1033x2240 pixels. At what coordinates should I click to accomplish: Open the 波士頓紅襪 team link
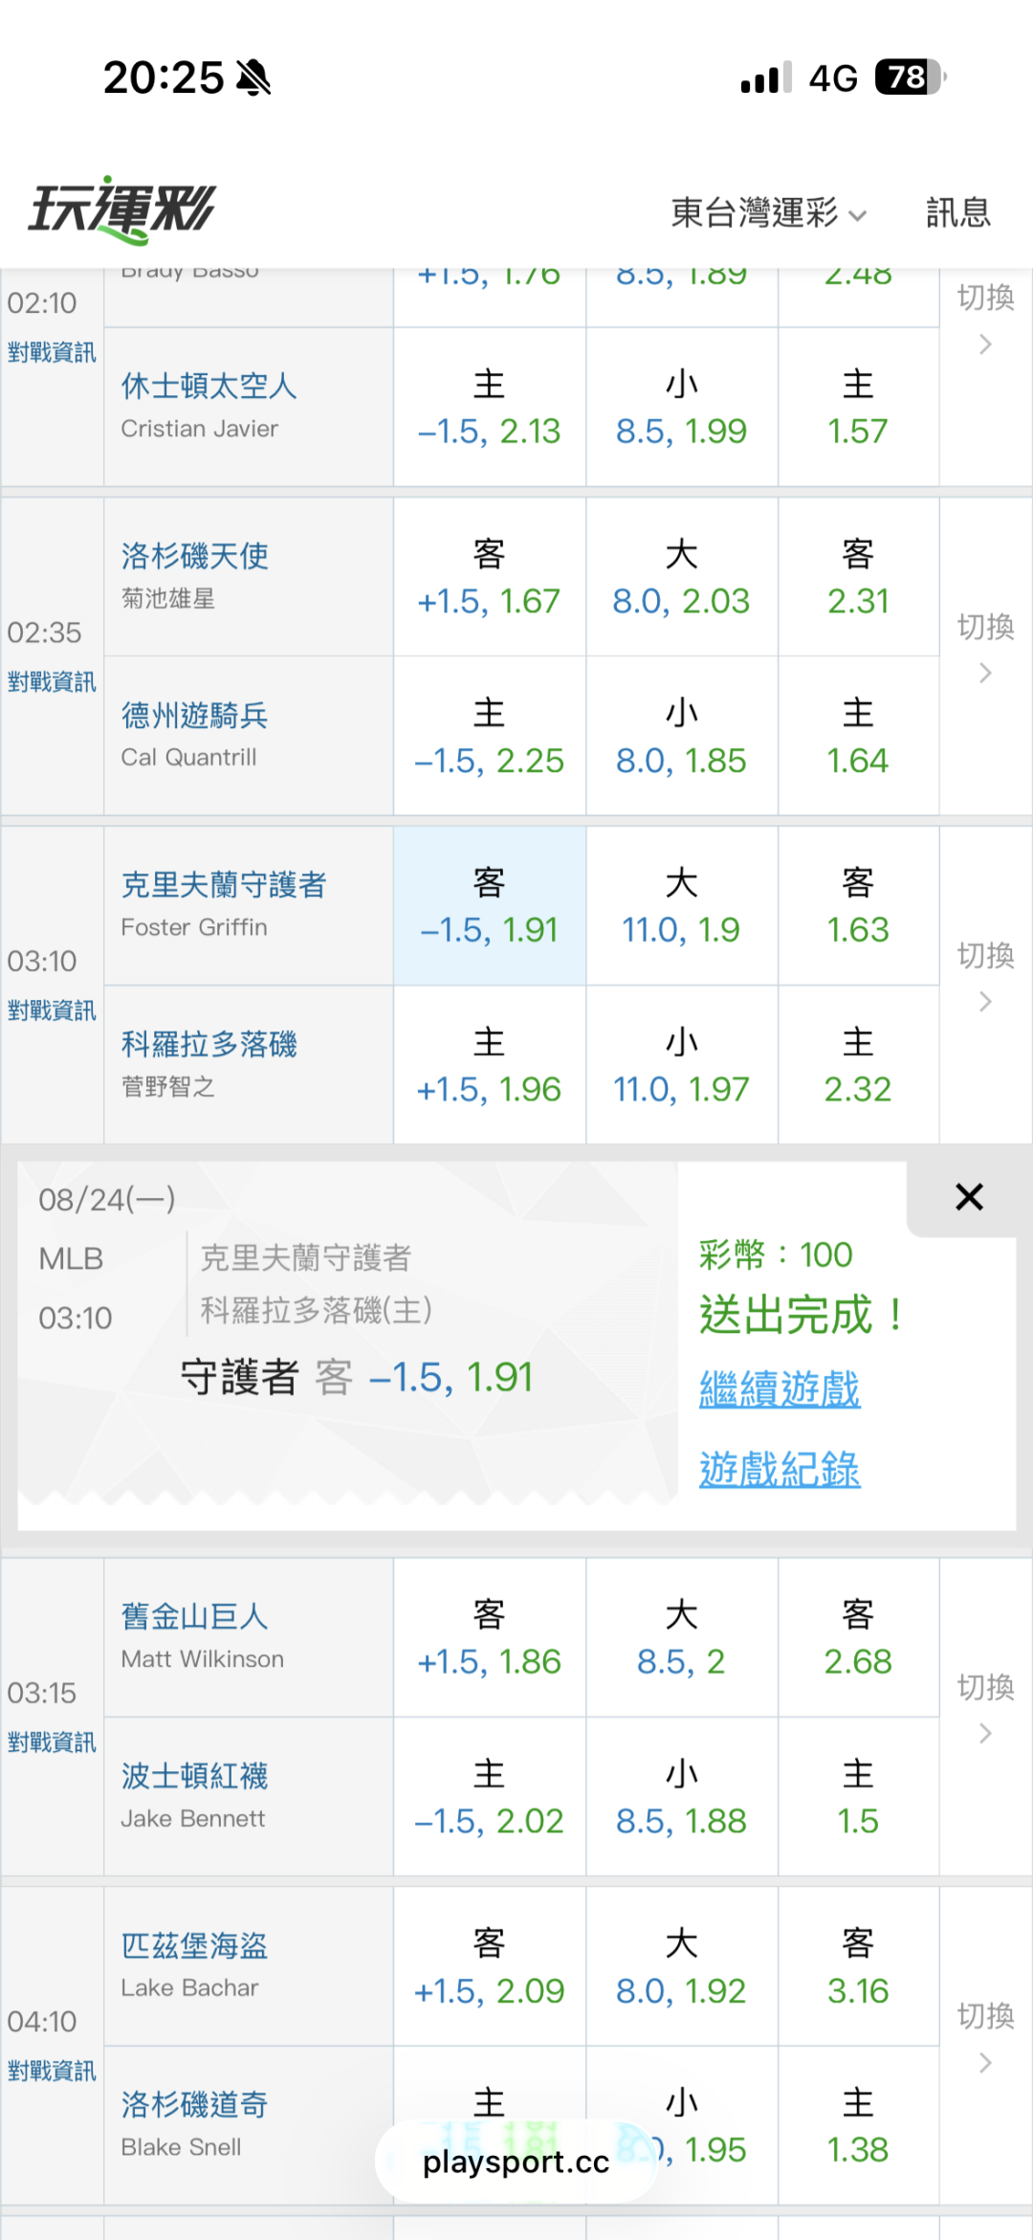pyautogui.click(x=194, y=1776)
